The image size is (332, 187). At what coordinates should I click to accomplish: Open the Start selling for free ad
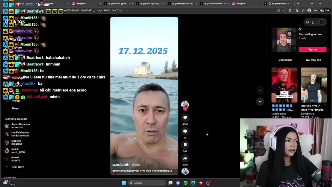click(310, 34)
